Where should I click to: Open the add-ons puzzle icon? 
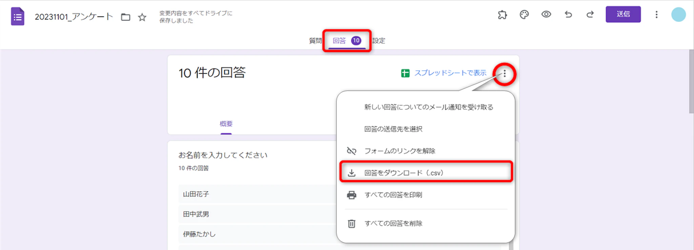click(x=502, y=15)
